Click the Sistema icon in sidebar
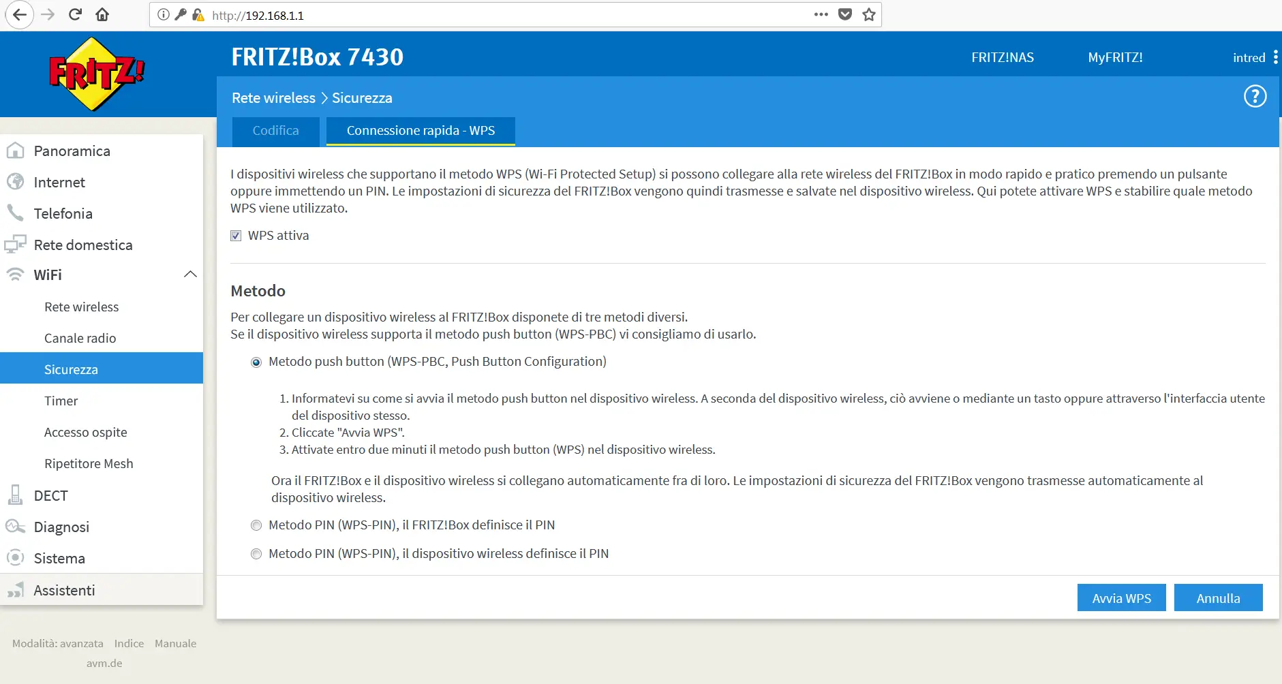The height and width of the screenshot is (684, 1282). [15, 558]
